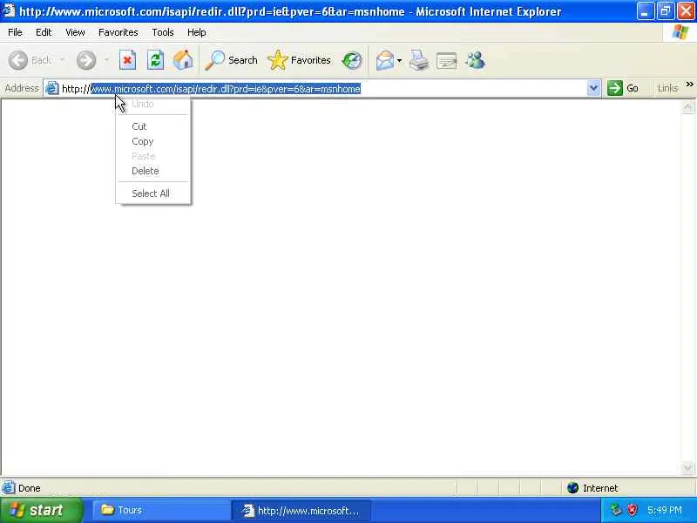697x523 pixels.
Task: Click the scrollbar up arrow
Action: 687,106
